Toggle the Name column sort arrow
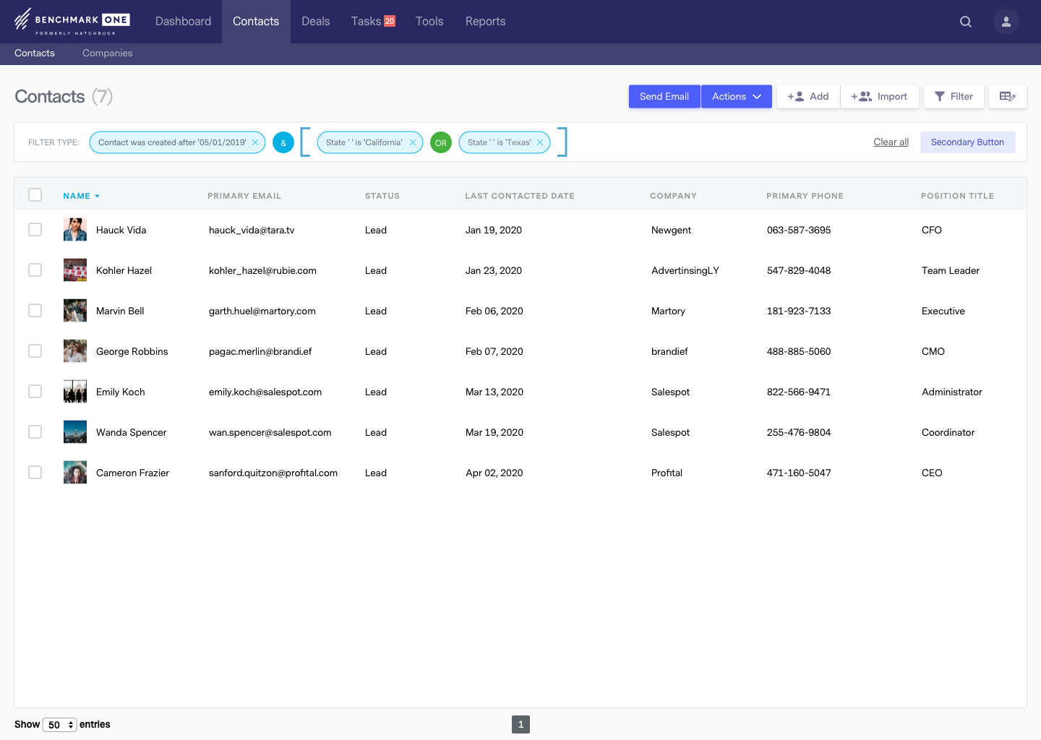Screen dimensions: 1041x740 tap(97, 195)
